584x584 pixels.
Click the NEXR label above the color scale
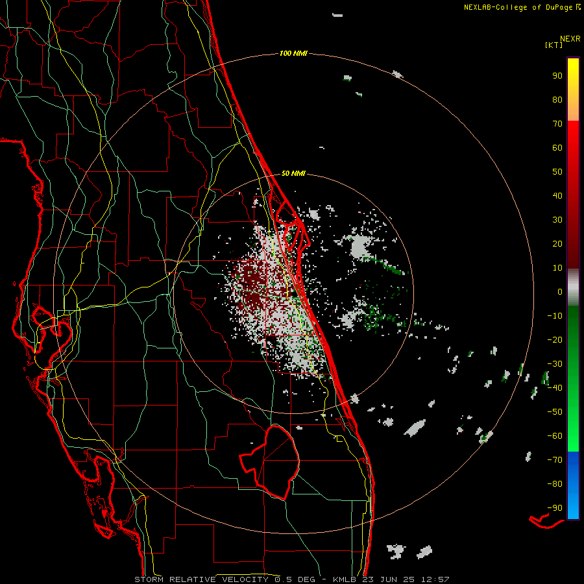[570, 39]
